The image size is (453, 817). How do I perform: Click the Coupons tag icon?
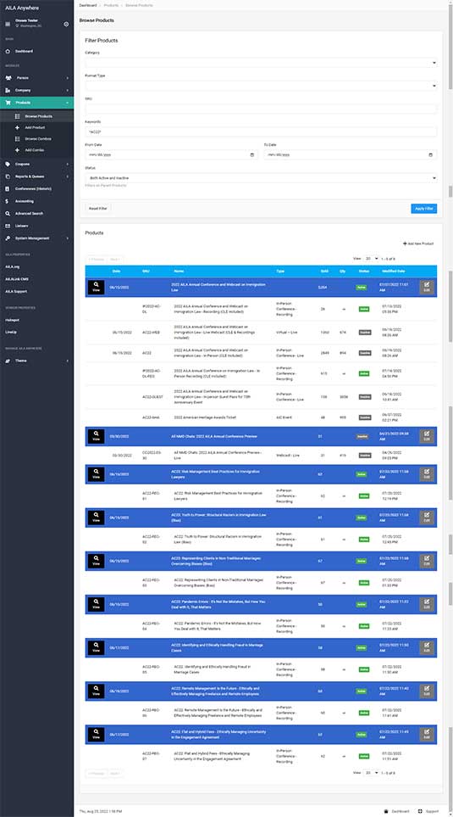pos(8,164)
